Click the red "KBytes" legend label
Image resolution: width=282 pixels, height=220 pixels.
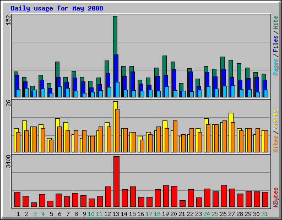[x=276, y=197]
